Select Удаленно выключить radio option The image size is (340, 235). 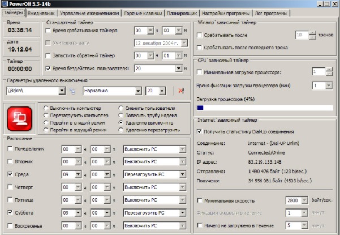pyautogui.click(x=120, y=123)
